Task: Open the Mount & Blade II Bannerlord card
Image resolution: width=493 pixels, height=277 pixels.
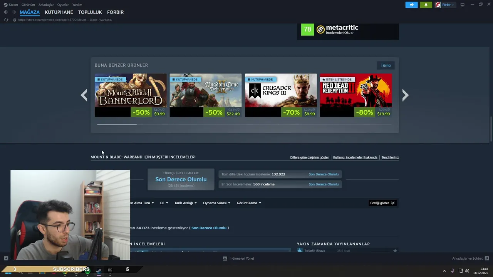Action: pyautogui.click(x=131, y=95)
